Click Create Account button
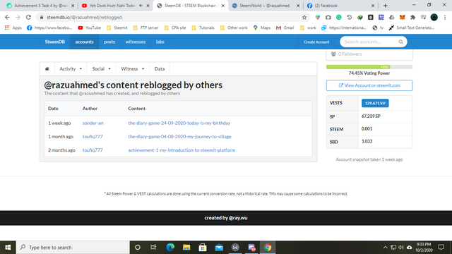Image resolution: width=452 pixels, height=254 pixels. click(316, 42)
